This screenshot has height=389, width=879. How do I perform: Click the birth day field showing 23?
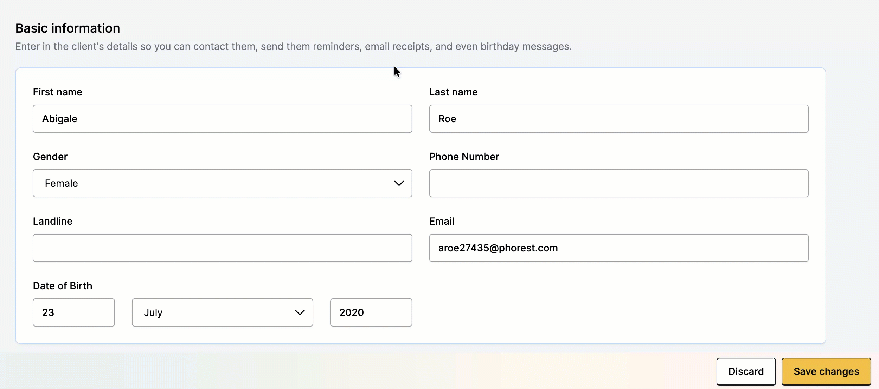tap(73, 312)
